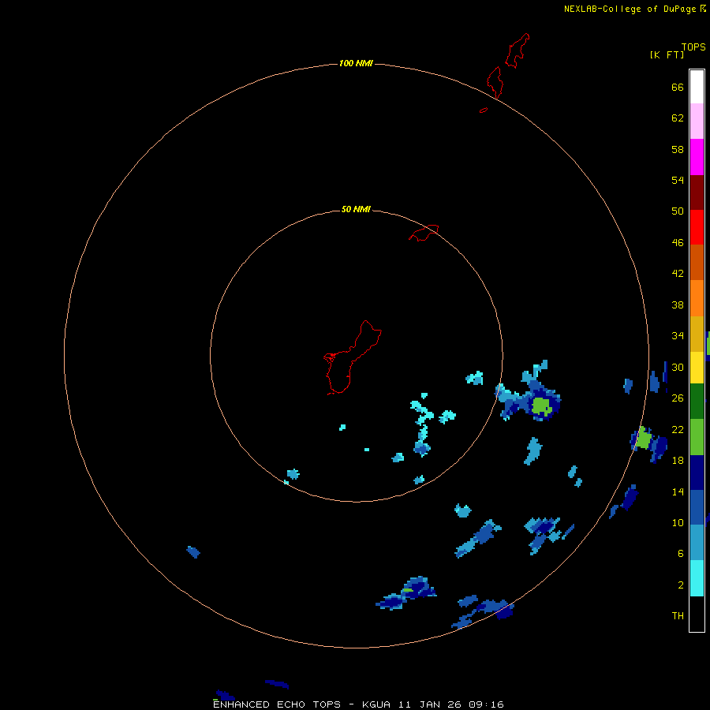Click the magenta legend swatch
Viewport: 710px width, 710px height.
click(697, 157)
